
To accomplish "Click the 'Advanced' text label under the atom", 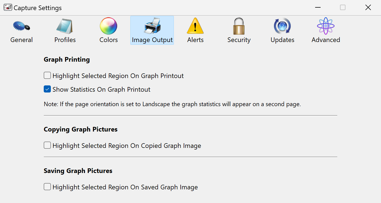I will (x=326, y=40).
